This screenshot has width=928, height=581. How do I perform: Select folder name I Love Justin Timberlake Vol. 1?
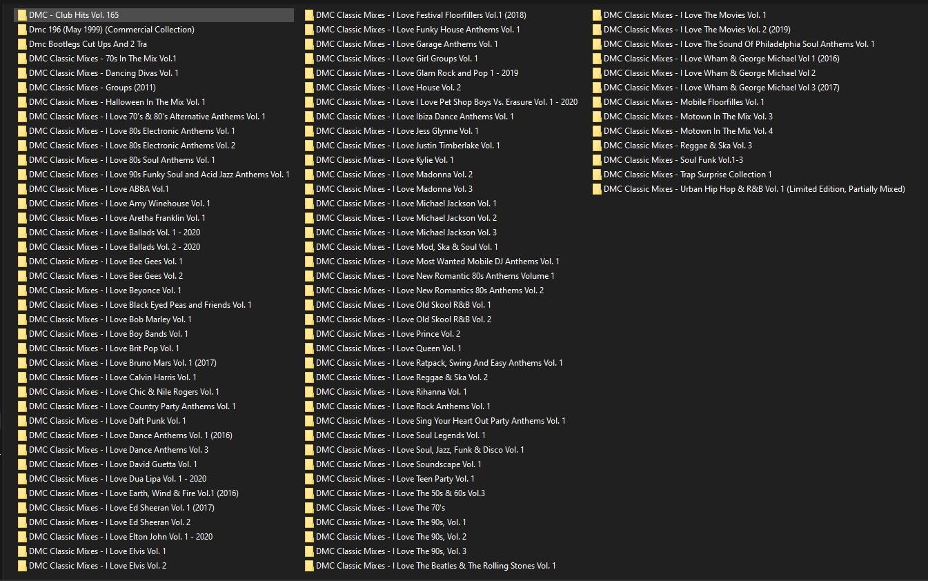[x=408, y=146]
